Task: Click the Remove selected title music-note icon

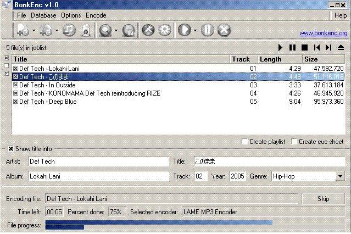Action: (69, 30)
